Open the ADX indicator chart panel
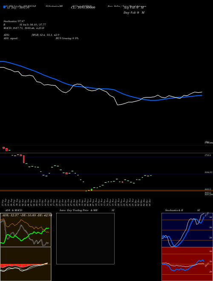The width and height of the screenshot is (213, 281). tap(26, 230)
